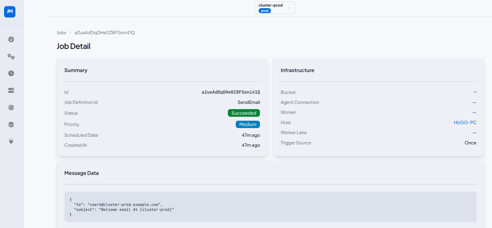This screenshot has height=228, width=492.
Task: Click the Priority label
Action: [72, 124]
